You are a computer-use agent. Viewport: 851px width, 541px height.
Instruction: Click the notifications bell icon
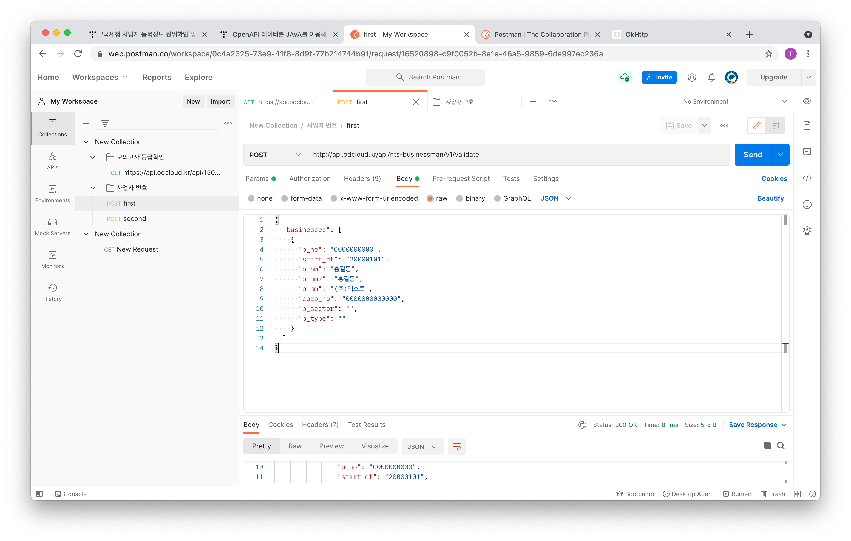(711, 77)
